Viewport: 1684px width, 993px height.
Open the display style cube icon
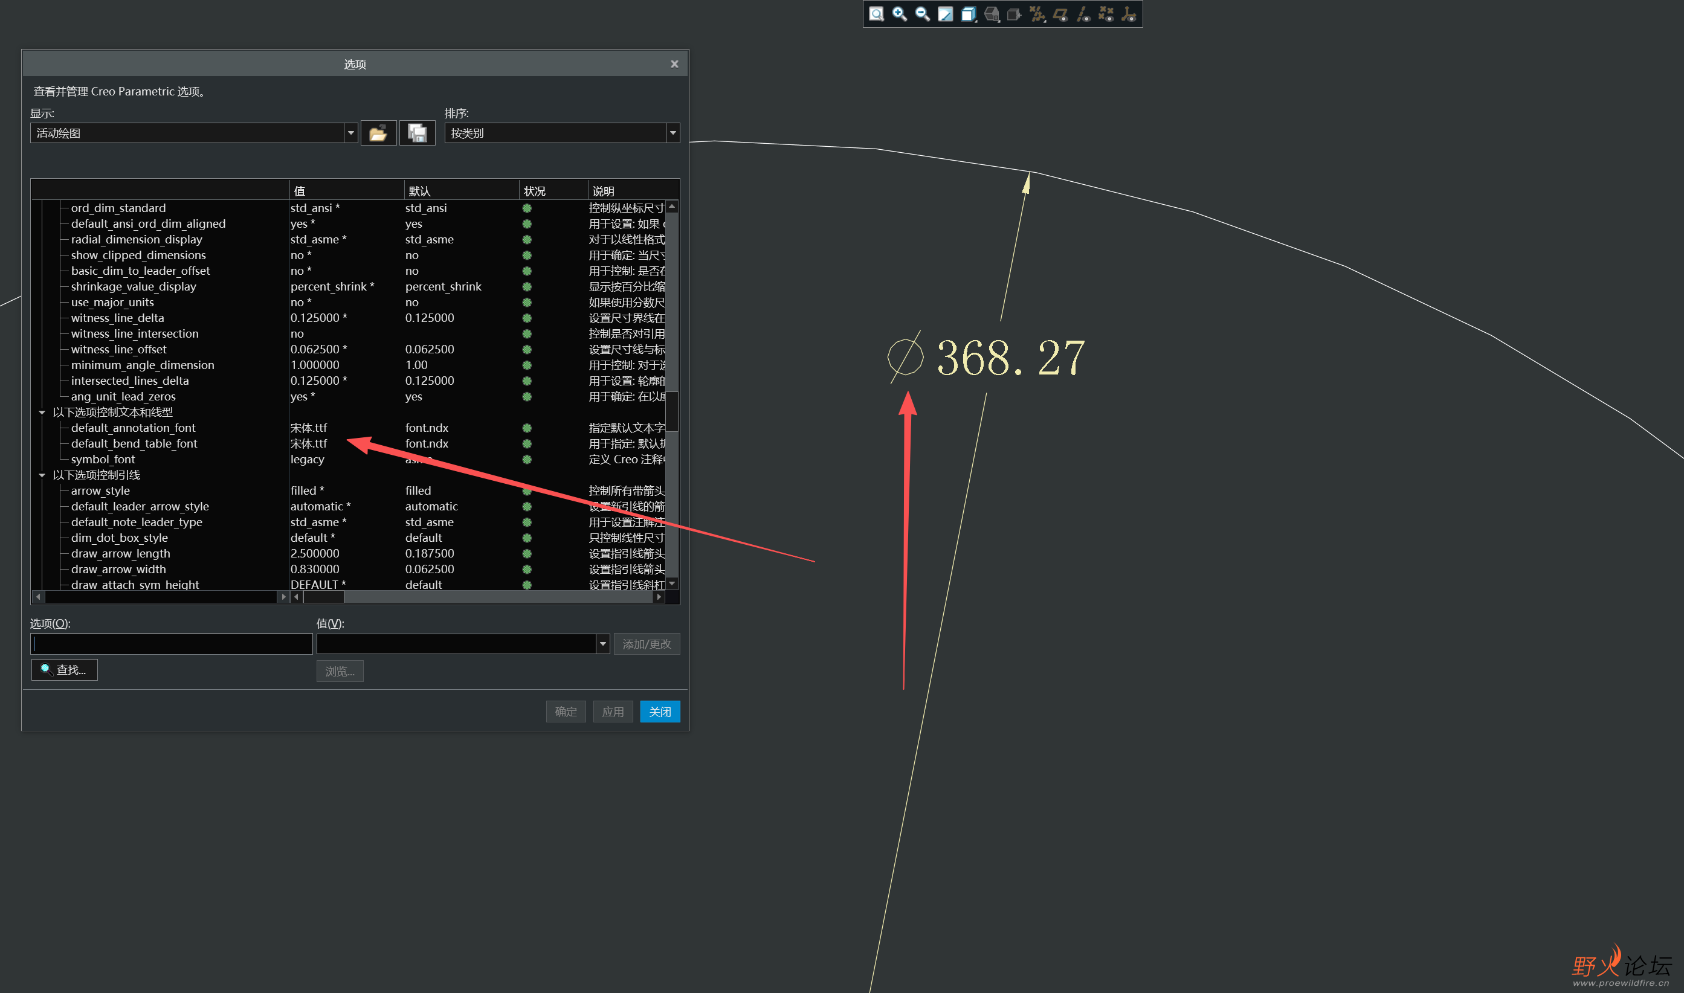pyautogui.click(x=968, y=14)
